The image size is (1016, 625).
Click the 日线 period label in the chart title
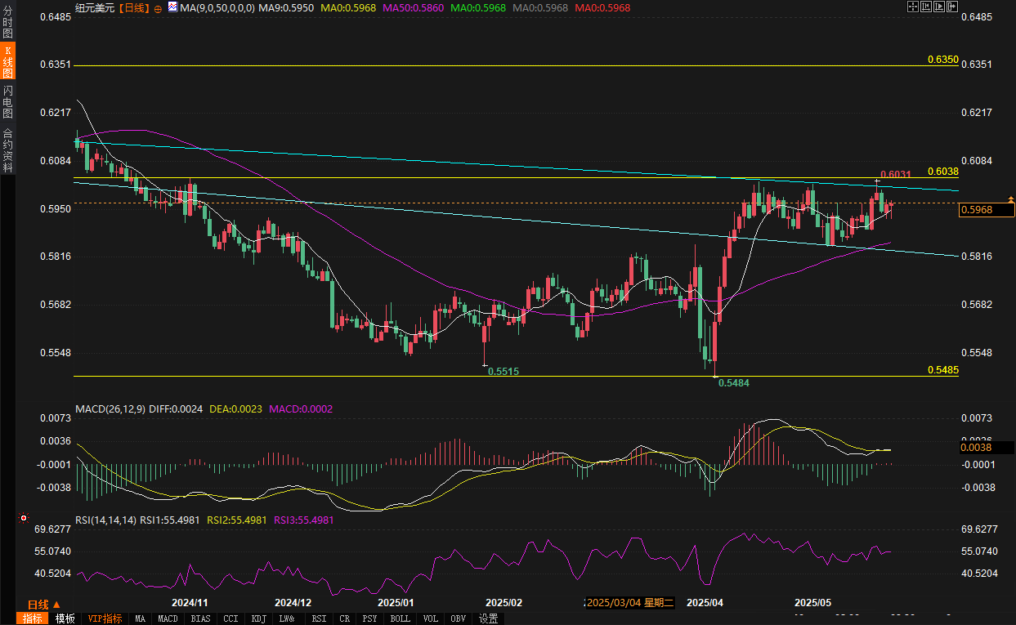(135, 7)
